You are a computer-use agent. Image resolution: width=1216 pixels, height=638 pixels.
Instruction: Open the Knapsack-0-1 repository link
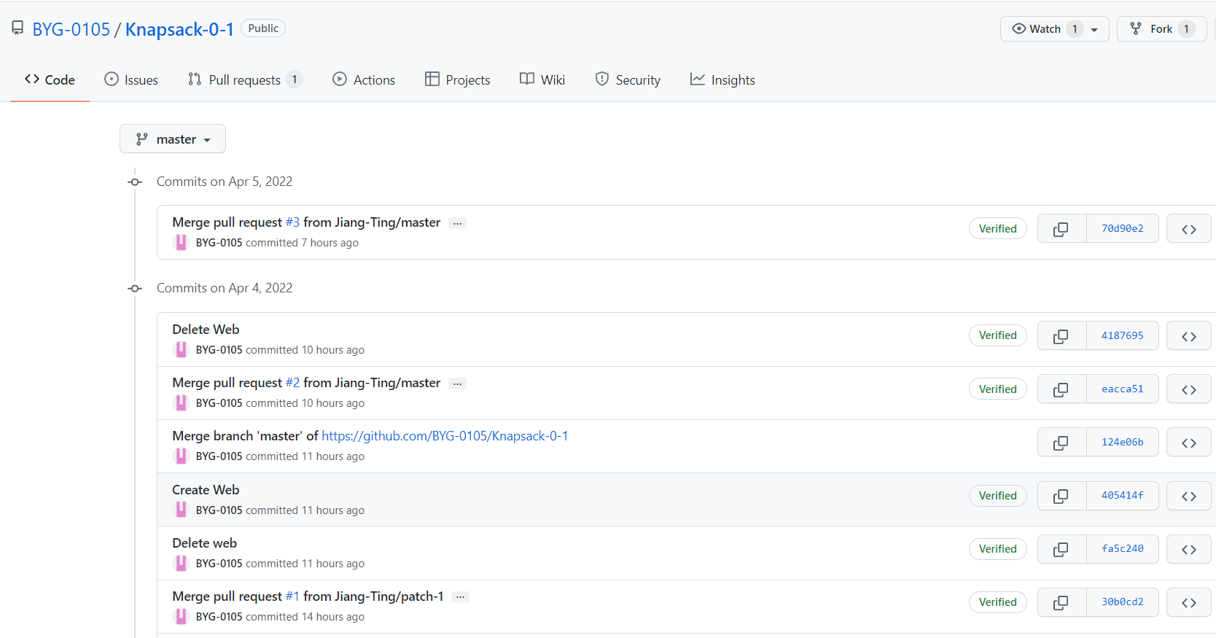pos(179,29)
